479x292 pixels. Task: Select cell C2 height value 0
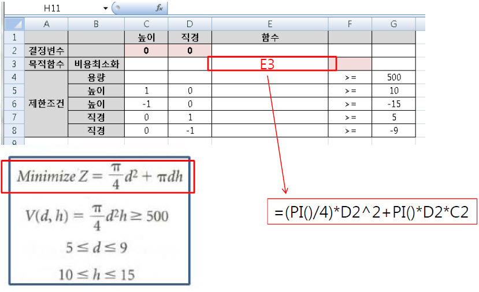(x=146, y=50)
